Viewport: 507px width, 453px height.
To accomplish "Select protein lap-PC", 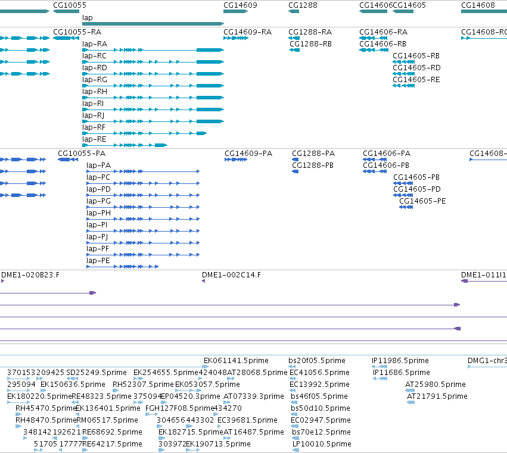I will coord(143,183).
